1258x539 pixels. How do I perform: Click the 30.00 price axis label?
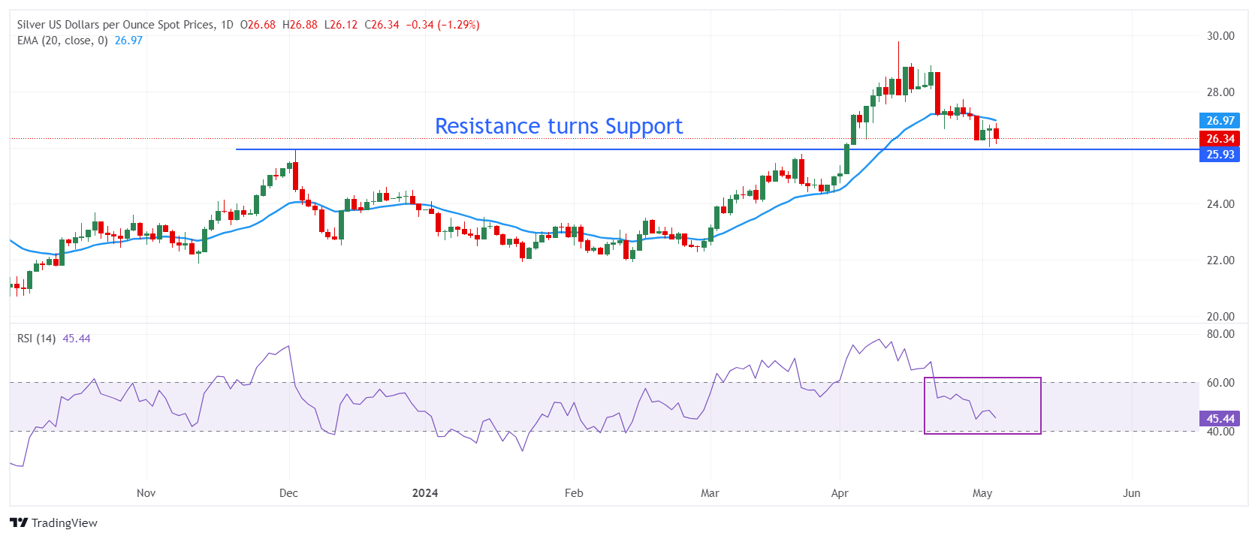[1220, 36]
